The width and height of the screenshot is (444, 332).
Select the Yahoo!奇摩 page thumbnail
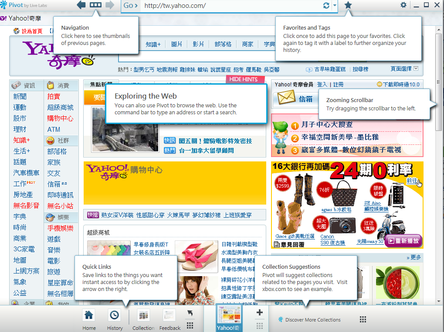click(229, 318)
